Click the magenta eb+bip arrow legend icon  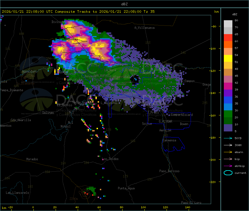point(228,166)
